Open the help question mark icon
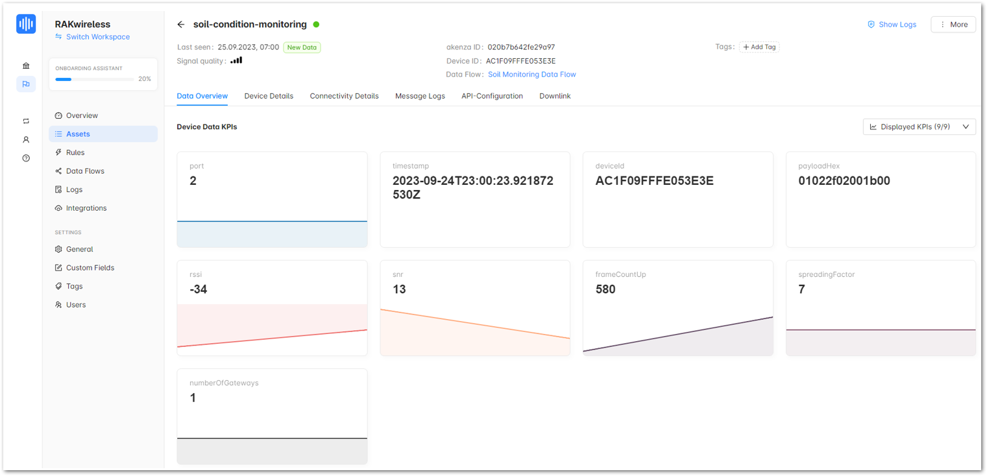 point(26,158)
